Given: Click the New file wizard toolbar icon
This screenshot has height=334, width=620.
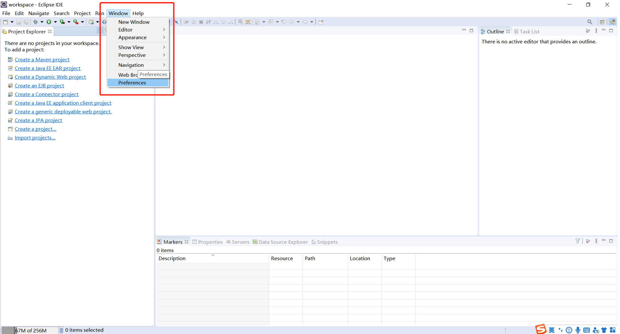Looking at the screenshot, I should click(x=5, y=22).
